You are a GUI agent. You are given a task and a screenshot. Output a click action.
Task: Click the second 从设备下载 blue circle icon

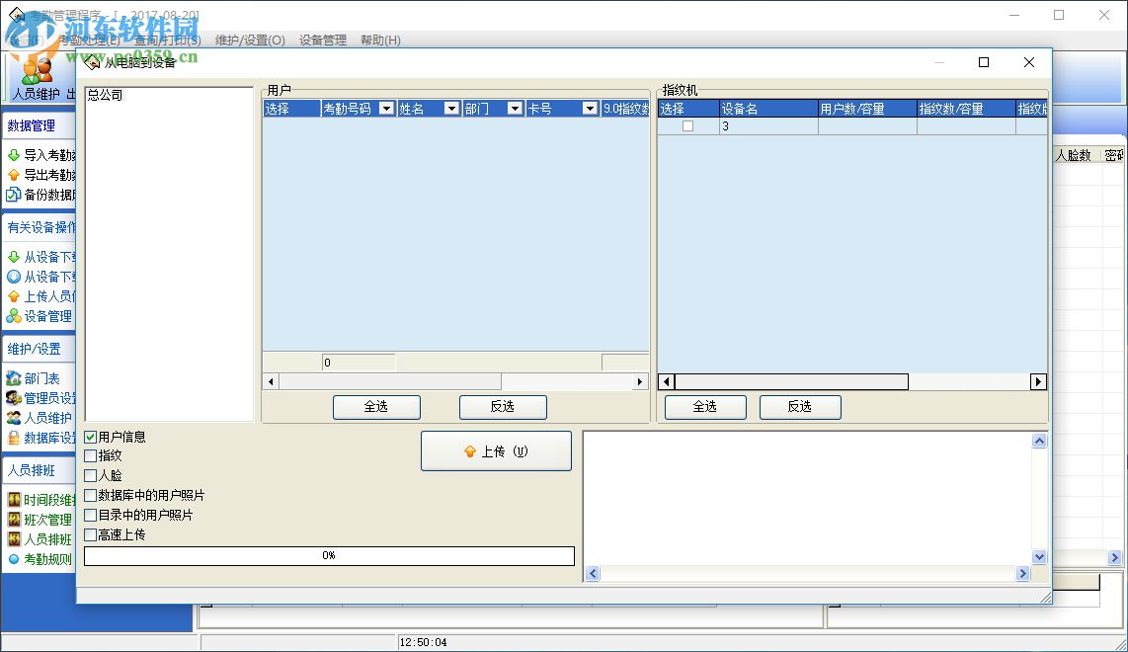coord(14,277)
